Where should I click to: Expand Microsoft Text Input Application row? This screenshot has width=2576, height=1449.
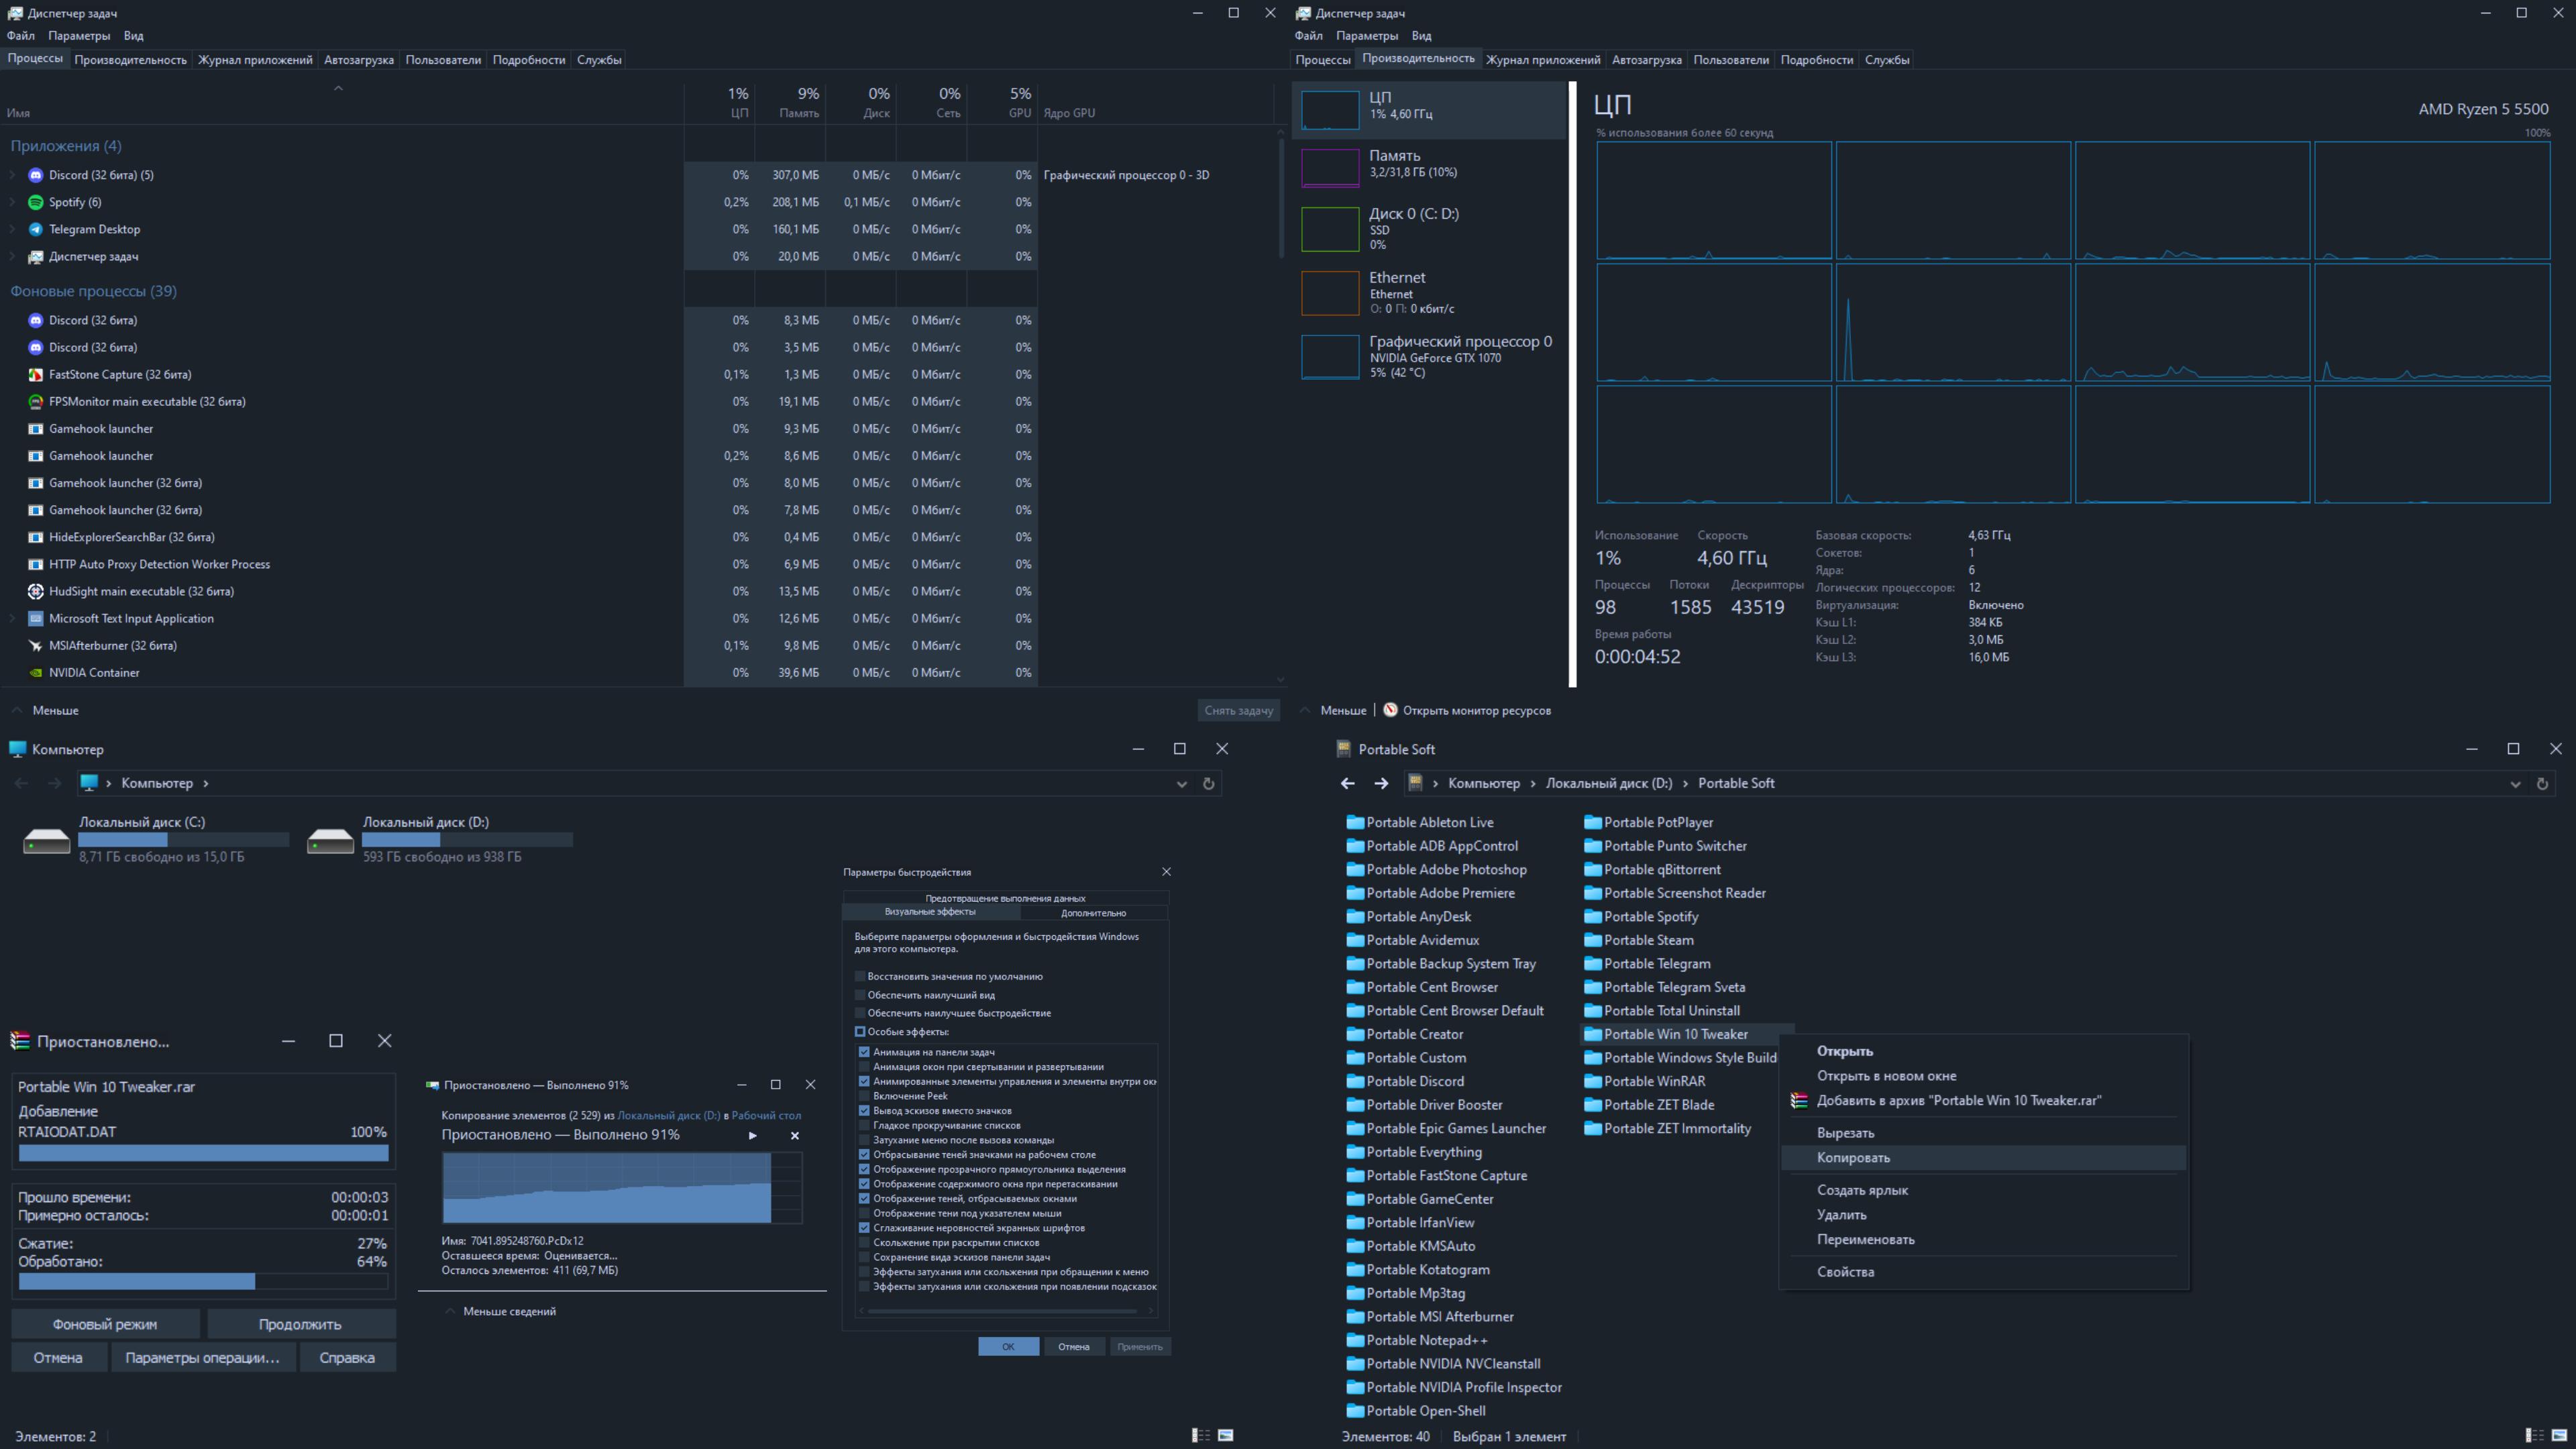[x=13, y=618]
